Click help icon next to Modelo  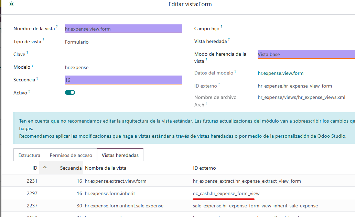[33, 65]
